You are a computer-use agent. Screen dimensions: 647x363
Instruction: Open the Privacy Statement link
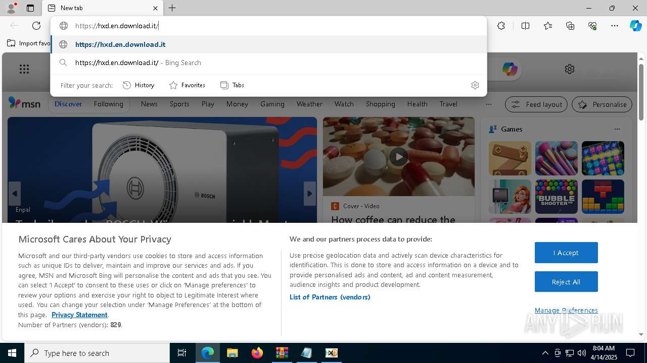click(79, 315)
